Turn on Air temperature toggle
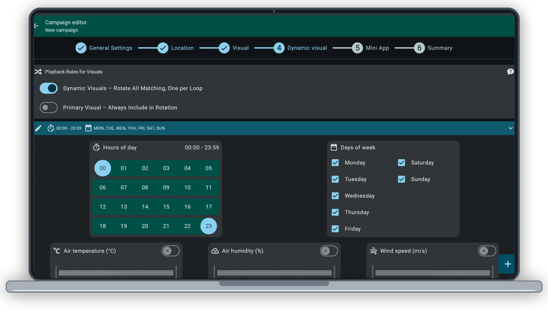548x310 pixels. 170,251
